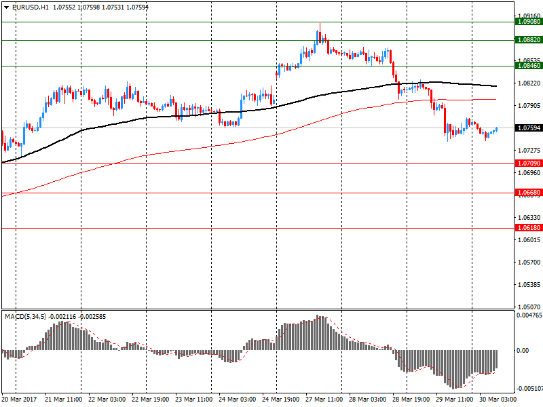Select the current price label 1.07594

pyautogui.click(x=529, y=128)
